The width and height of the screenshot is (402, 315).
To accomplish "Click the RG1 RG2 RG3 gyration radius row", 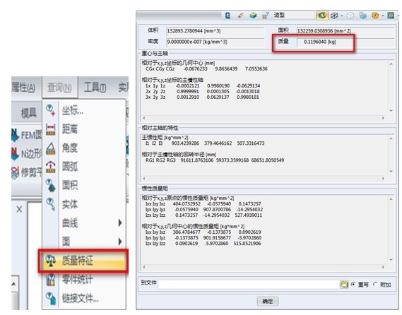I will pos(215,160).
